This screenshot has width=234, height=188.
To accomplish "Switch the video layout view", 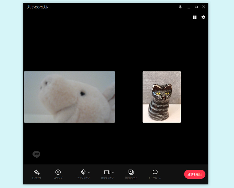I will 195,18.
